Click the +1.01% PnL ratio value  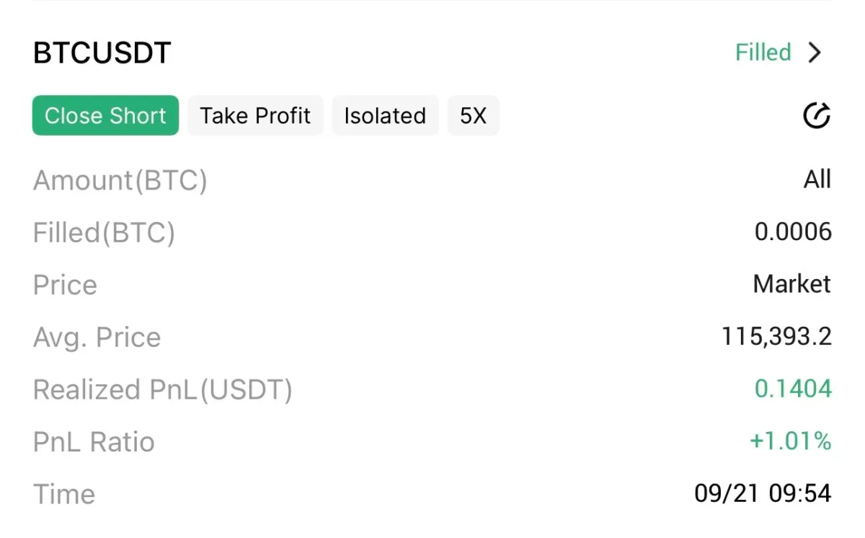click(x=790, y=441)
